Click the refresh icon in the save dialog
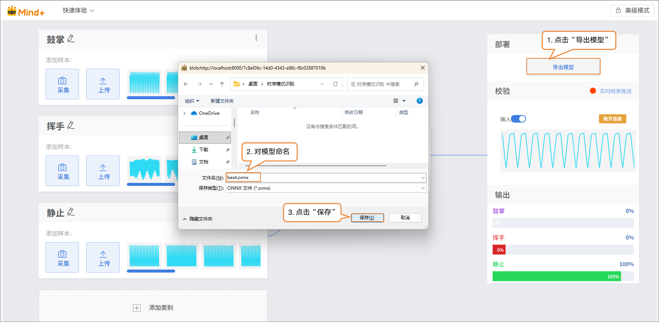 335,84
